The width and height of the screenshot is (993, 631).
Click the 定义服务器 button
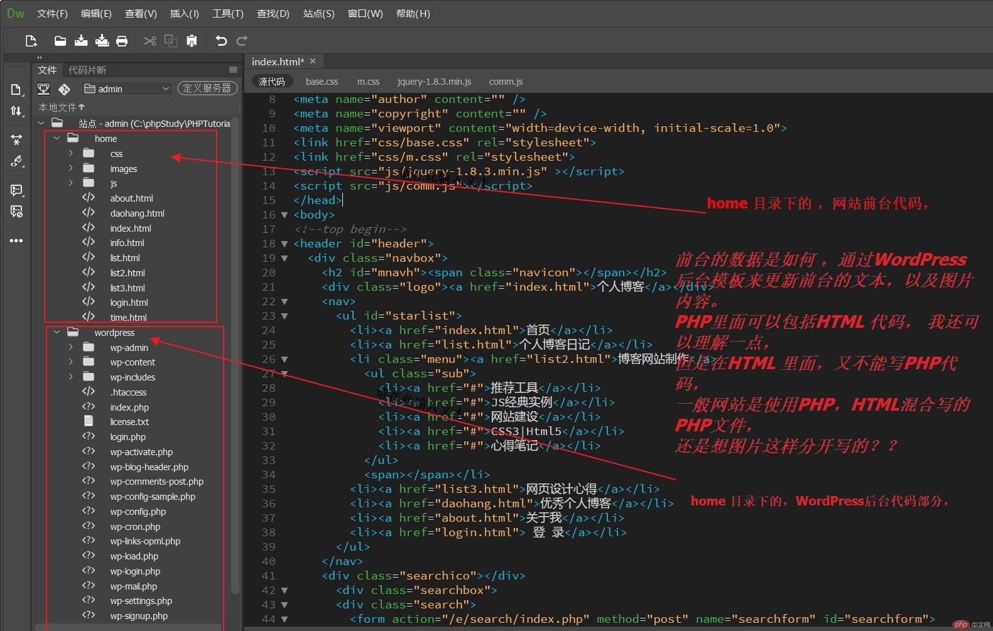207,89
